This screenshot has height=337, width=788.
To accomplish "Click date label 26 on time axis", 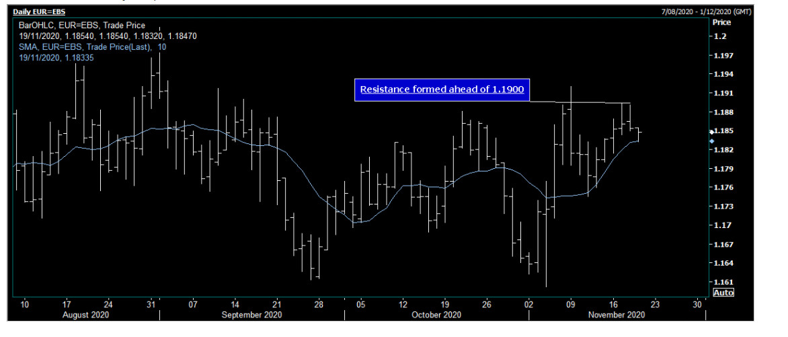I will (x=487, y=304).
